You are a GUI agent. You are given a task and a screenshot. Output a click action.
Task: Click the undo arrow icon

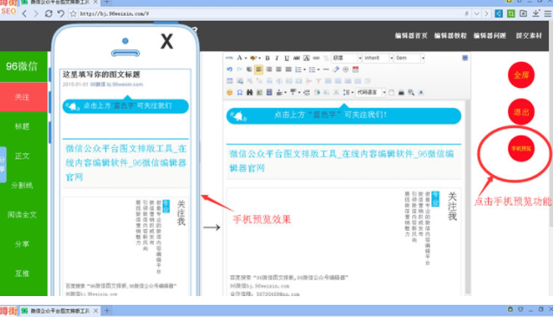point(230,70)
